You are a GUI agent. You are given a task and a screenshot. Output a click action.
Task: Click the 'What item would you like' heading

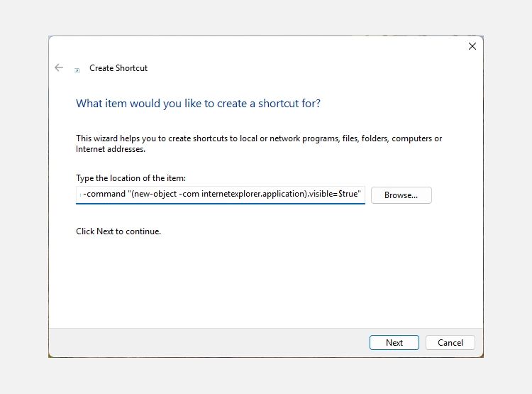pyautogui.click(x=198, y=104)
